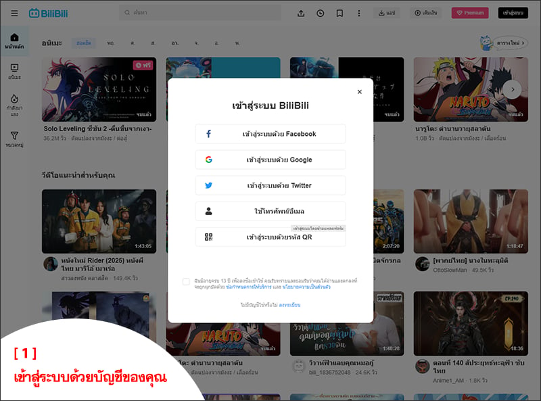The image size is (541, 401).
Task: Open the hamburger menu
Action: click(14, 13)
